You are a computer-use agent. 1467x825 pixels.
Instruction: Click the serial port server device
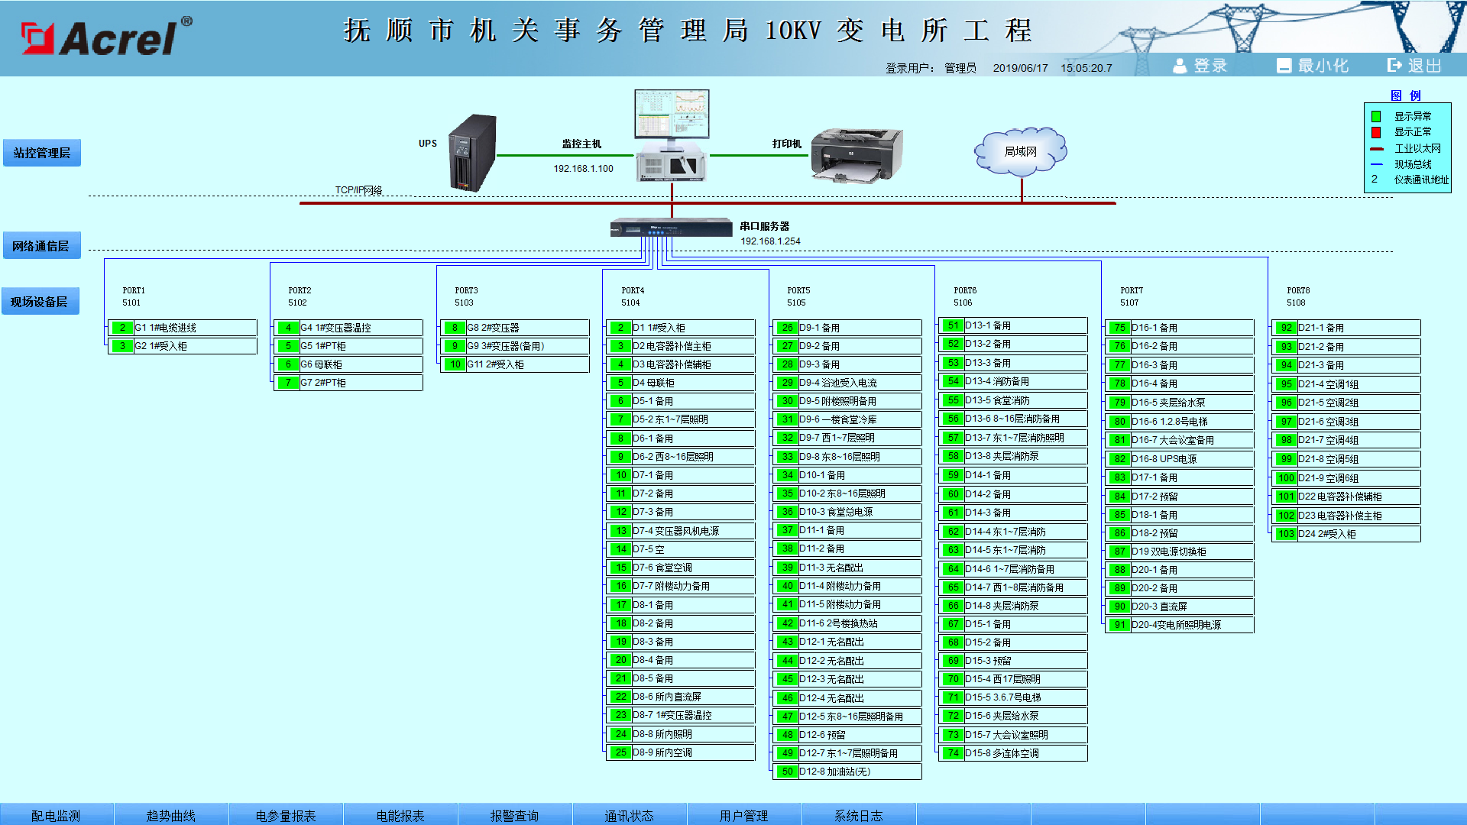671,228
